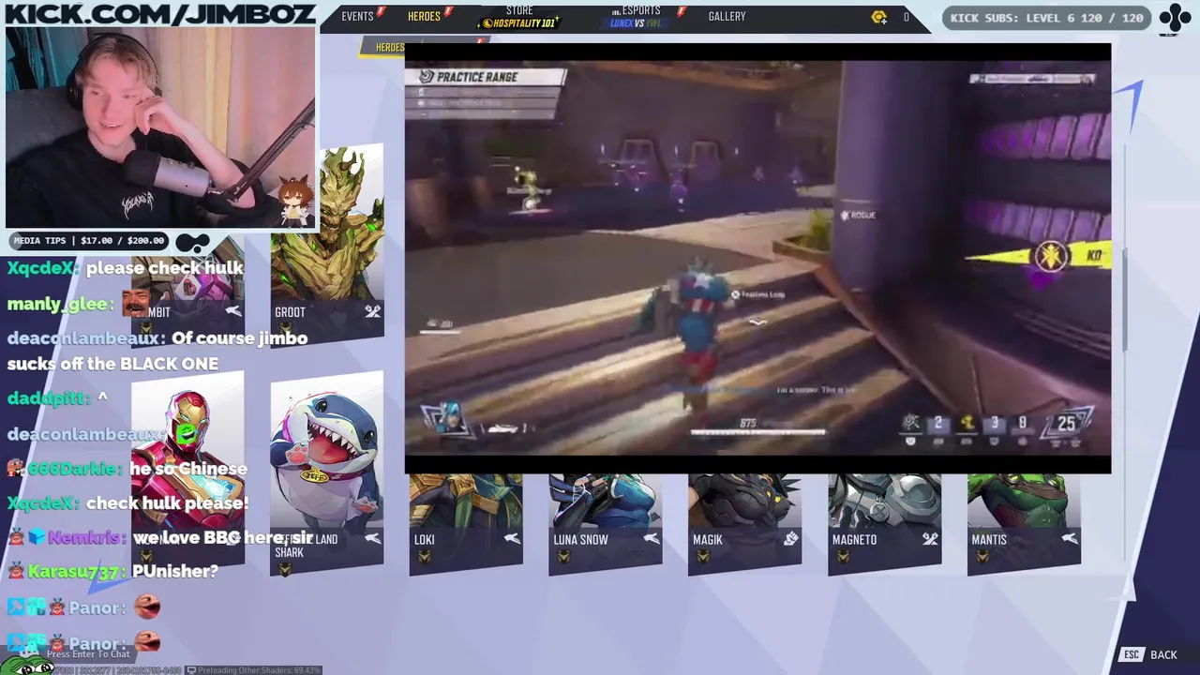The image size is (1200, 675).
Task: Click the gold currency add icon
Action: (878, 17)
